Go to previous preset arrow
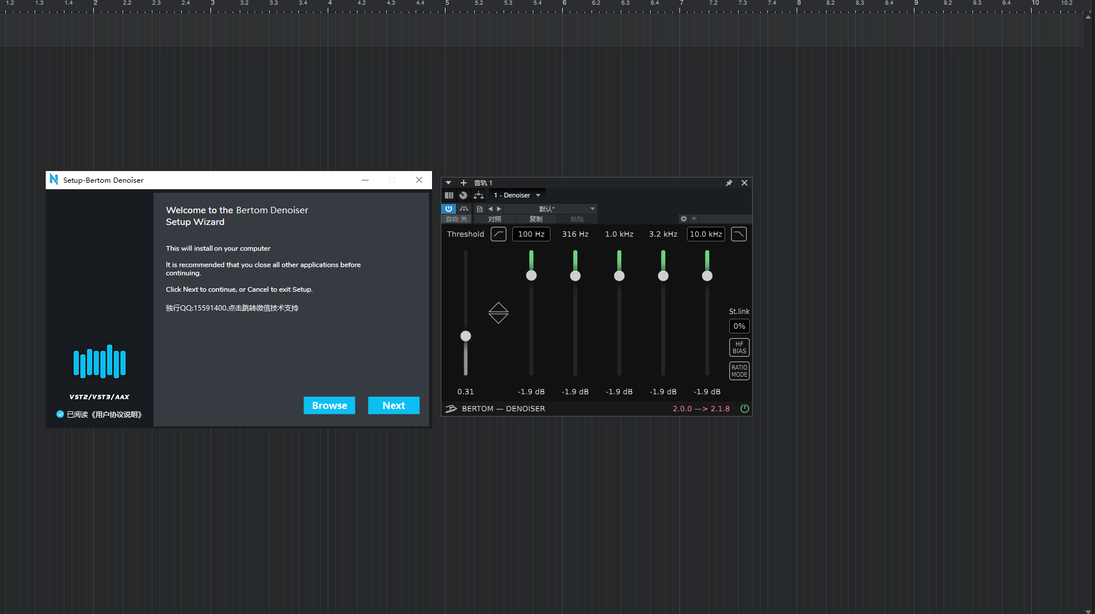 491,209
